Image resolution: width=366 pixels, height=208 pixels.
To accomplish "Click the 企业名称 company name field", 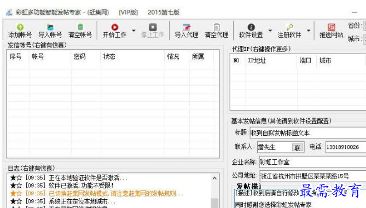I will click(x=312, y=162).
